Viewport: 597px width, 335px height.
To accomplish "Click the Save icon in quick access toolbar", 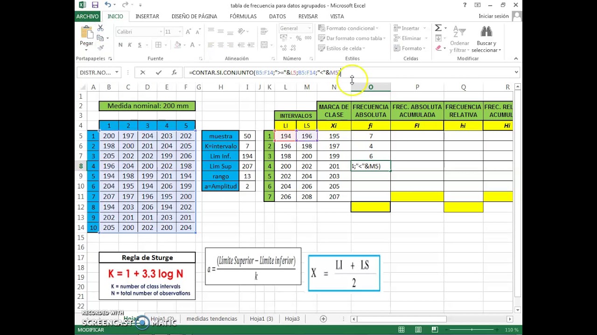I will [x=95, y=5].
